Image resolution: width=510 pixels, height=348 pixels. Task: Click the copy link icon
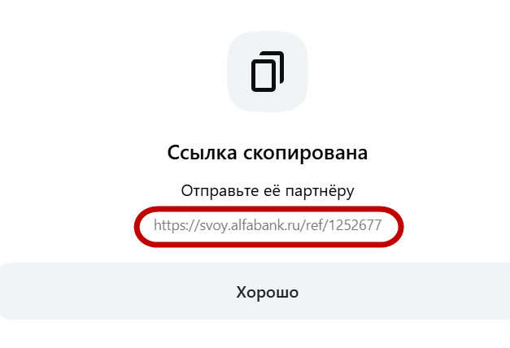click(268, 72)
